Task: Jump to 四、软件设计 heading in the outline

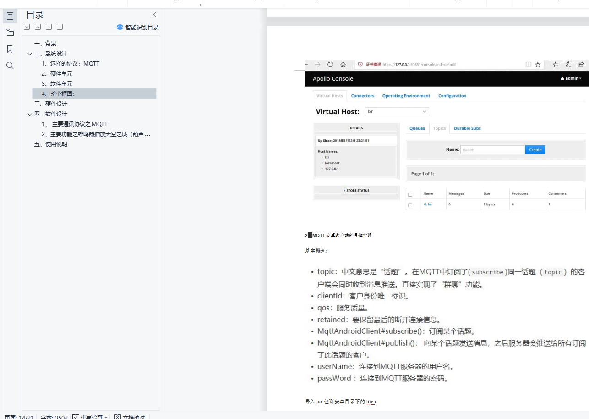Action: click(51, 114)
